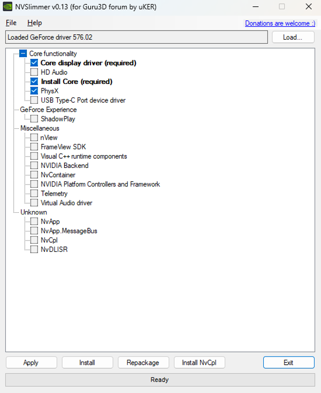The height and width of the screenshot is (393, 321).
Task: Check the NvContainer box
Action: pyautogui.click(x=34, y=175)
